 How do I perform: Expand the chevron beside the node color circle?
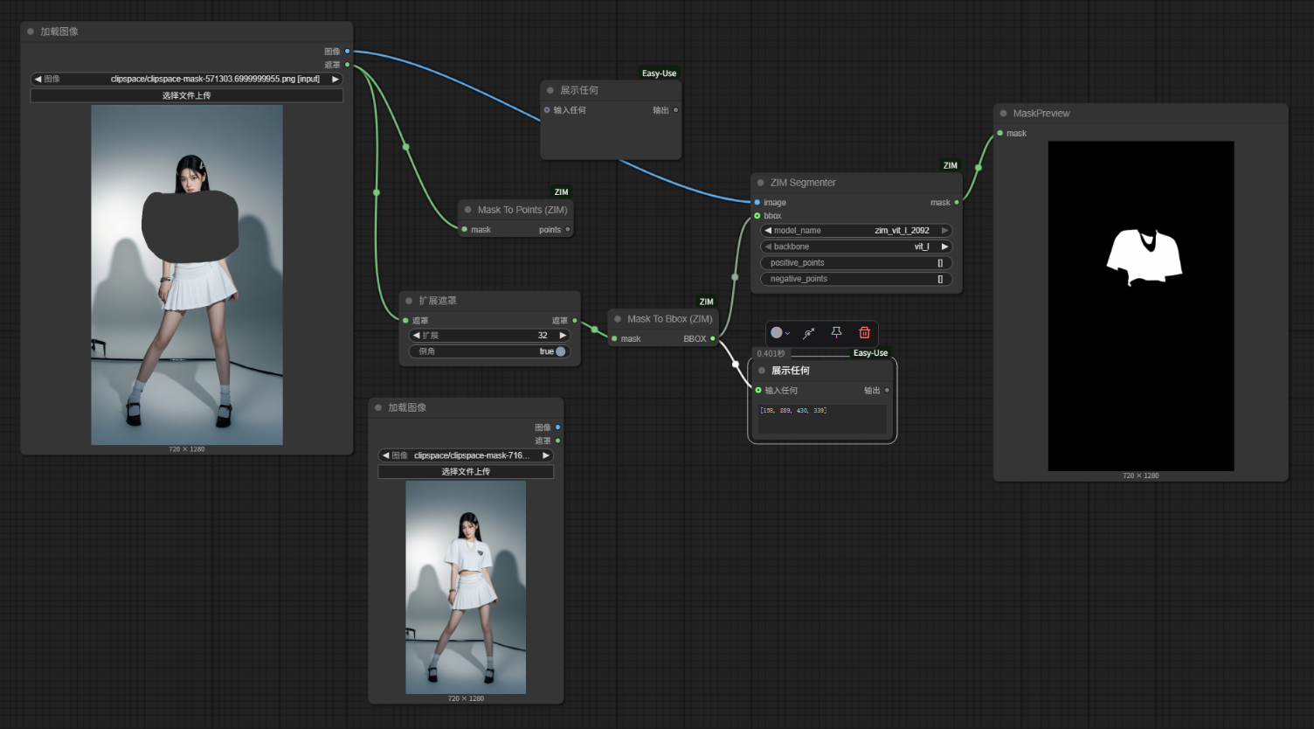(x=787, y=333)
